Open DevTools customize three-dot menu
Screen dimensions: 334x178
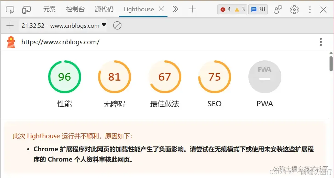310,9
